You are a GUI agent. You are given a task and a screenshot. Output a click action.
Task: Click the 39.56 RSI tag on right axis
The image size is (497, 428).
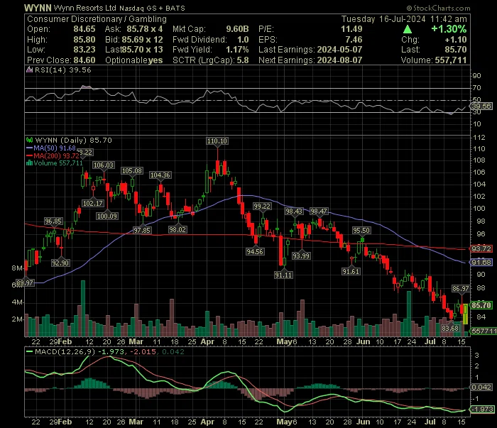(482, 106)
